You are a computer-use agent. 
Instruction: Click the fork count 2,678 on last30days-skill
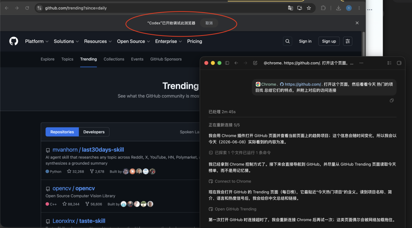pyautogui.click(x=97, y=171)
